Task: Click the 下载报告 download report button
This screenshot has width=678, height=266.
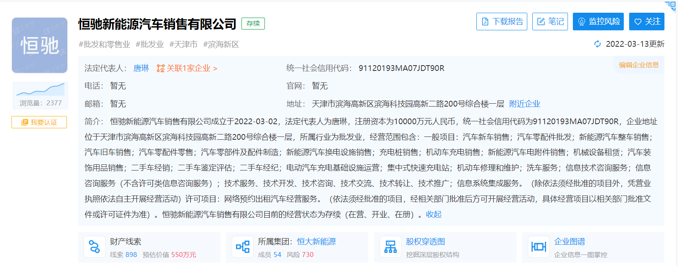Action: click(501, 21)
